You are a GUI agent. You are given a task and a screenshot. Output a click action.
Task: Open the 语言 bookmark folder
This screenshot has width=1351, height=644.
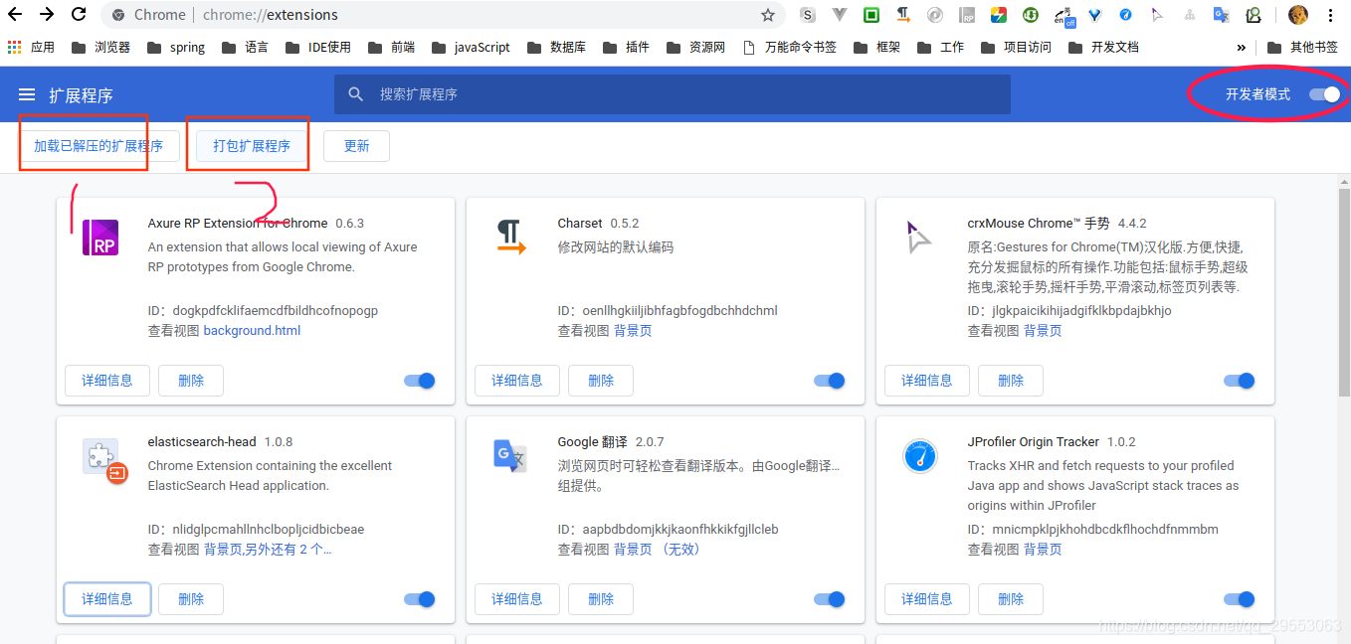click(245, 47)
